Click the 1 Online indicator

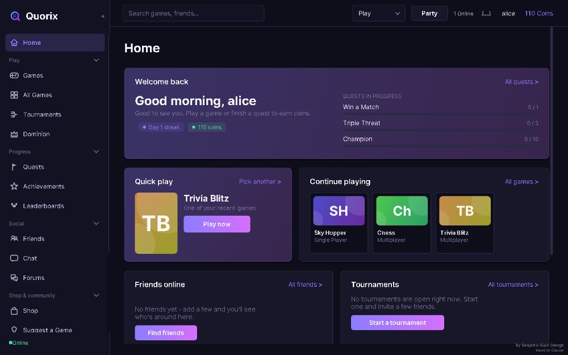pyautogui.click(x=463, y=14)
